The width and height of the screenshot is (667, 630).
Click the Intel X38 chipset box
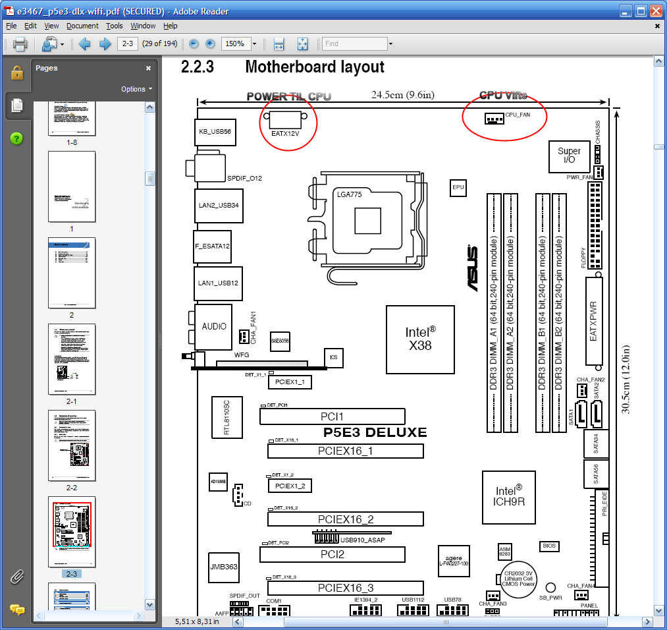(x=420, y=339)
